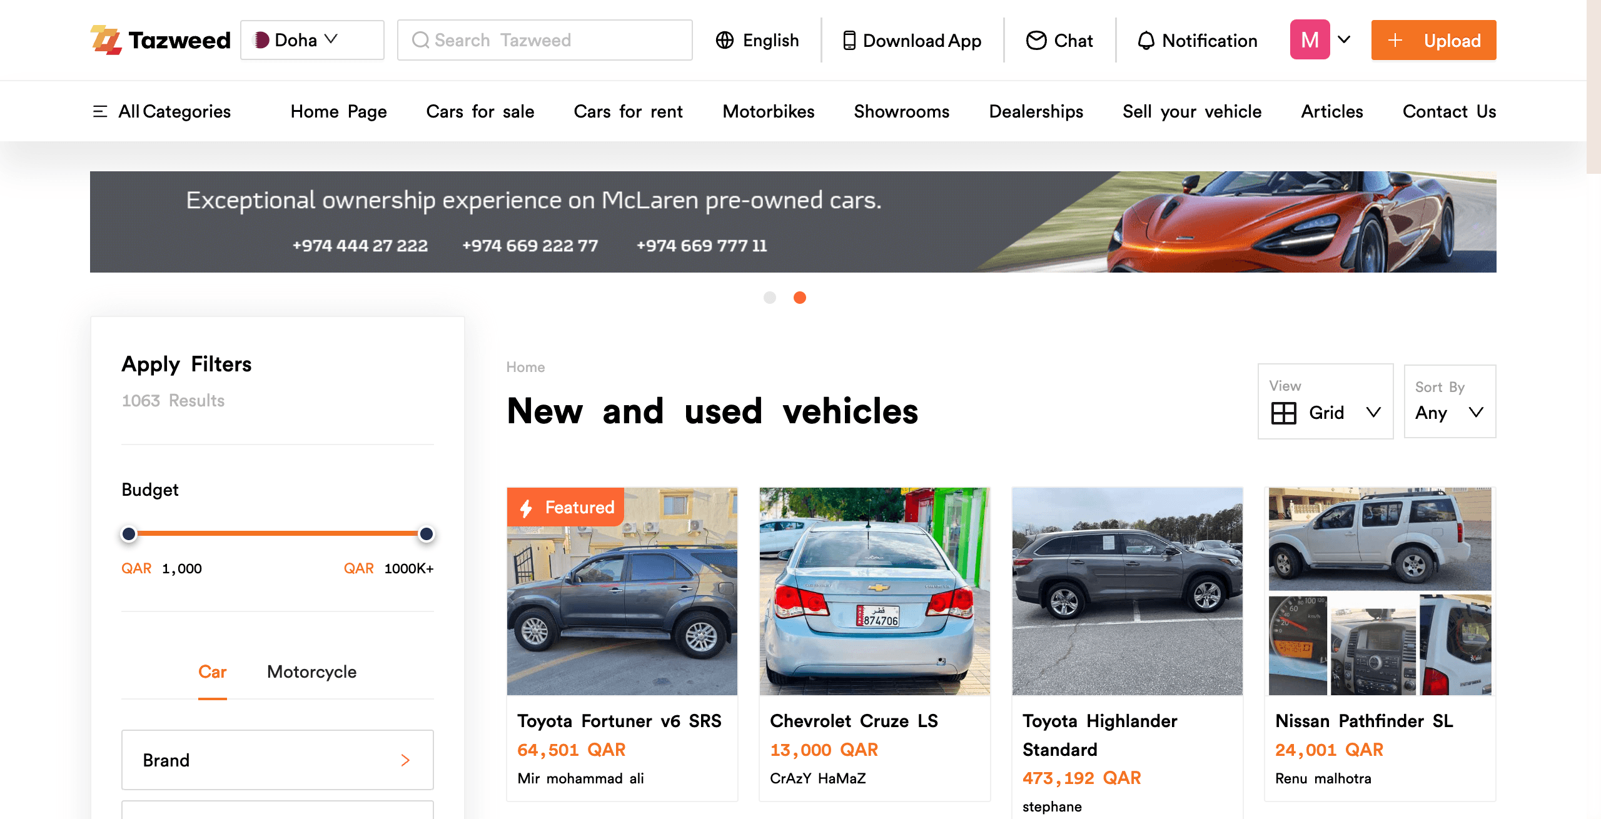Click the Download App phone icon
Screen dimensions: 1601x819
[849, 41]
